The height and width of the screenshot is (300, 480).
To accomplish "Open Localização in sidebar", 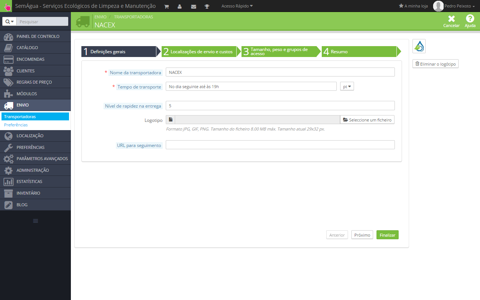I will [x=36, y=136].
